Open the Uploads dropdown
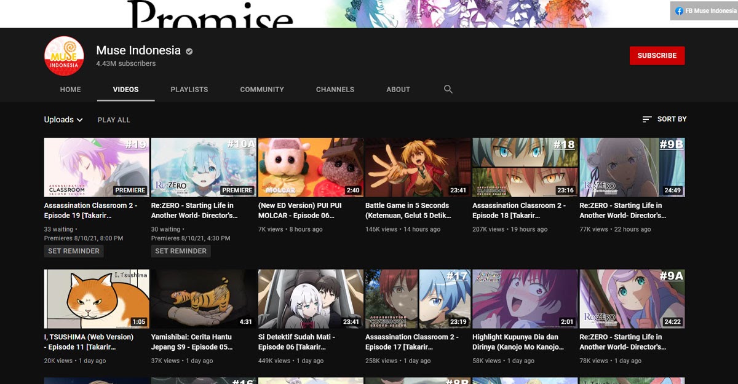Image resolution: width=738 pixels, height=384 pixels. pyautogui.click(x=63, y=119)
